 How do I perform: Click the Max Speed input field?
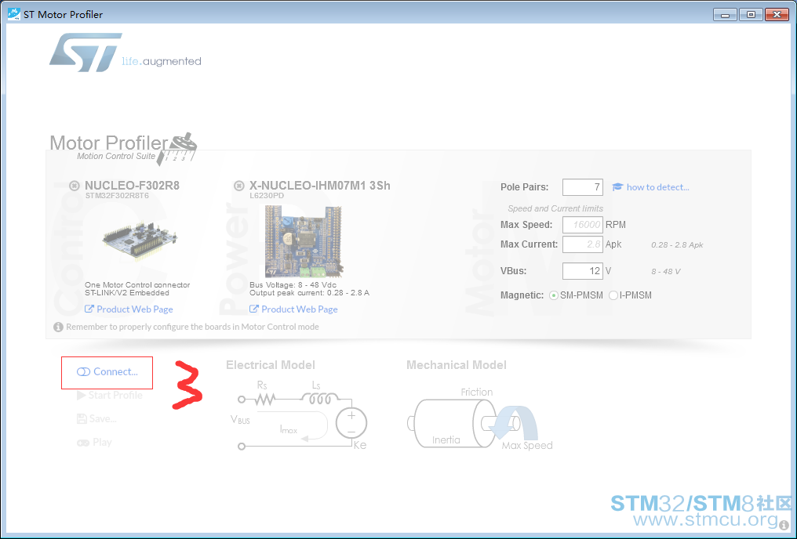[583, 225]
